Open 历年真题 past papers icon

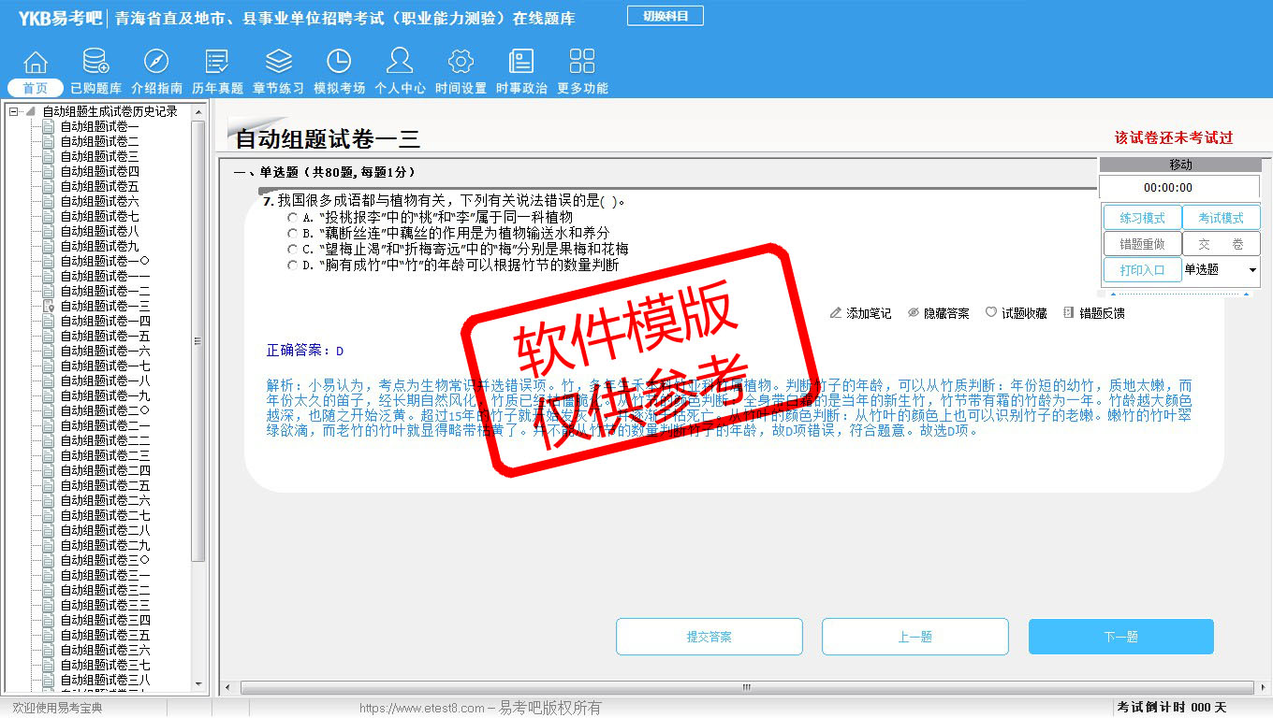click(217, 63)
